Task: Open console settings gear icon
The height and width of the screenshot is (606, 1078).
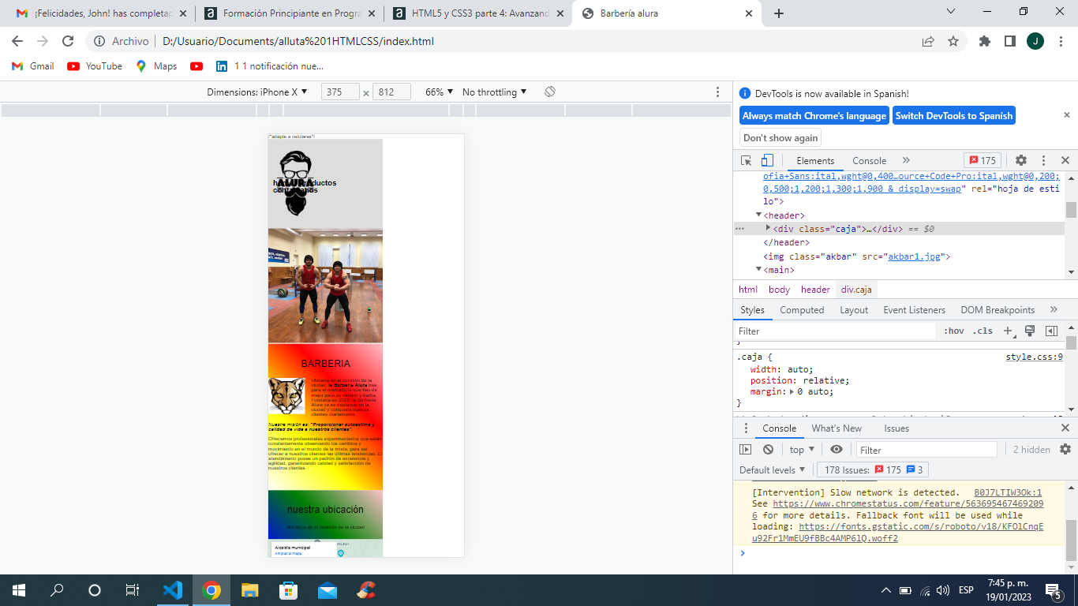Action: [1065, 450]
